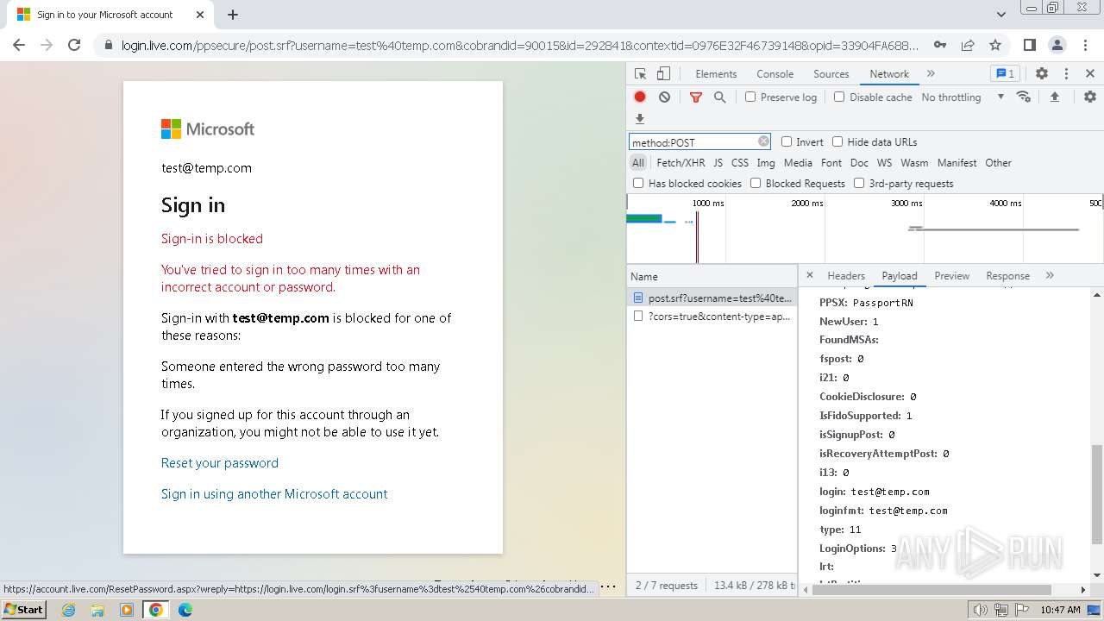The width and height of the screenshot is (1104, 621).
Task: Check Blocked Requests
Action: (756, 183)
